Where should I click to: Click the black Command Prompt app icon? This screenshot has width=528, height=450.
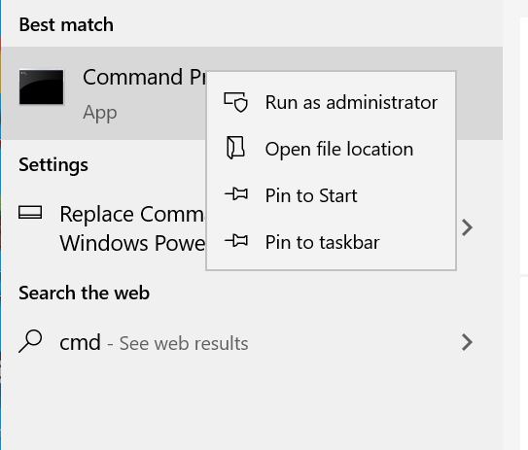[x=41, y=87]
